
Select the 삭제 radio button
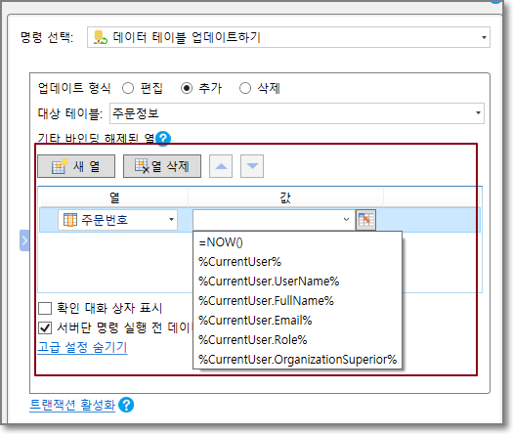point(245,88)
